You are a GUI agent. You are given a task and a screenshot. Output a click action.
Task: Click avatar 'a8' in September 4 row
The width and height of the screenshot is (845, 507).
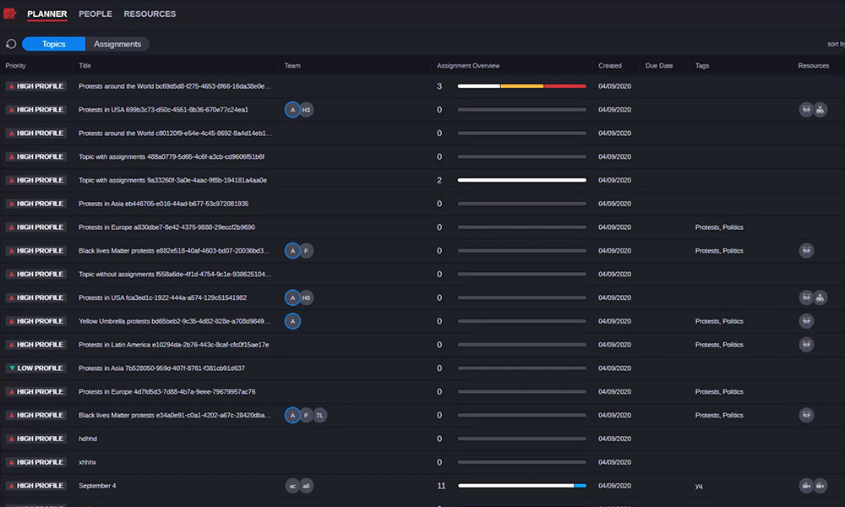[x=306, y=486]
